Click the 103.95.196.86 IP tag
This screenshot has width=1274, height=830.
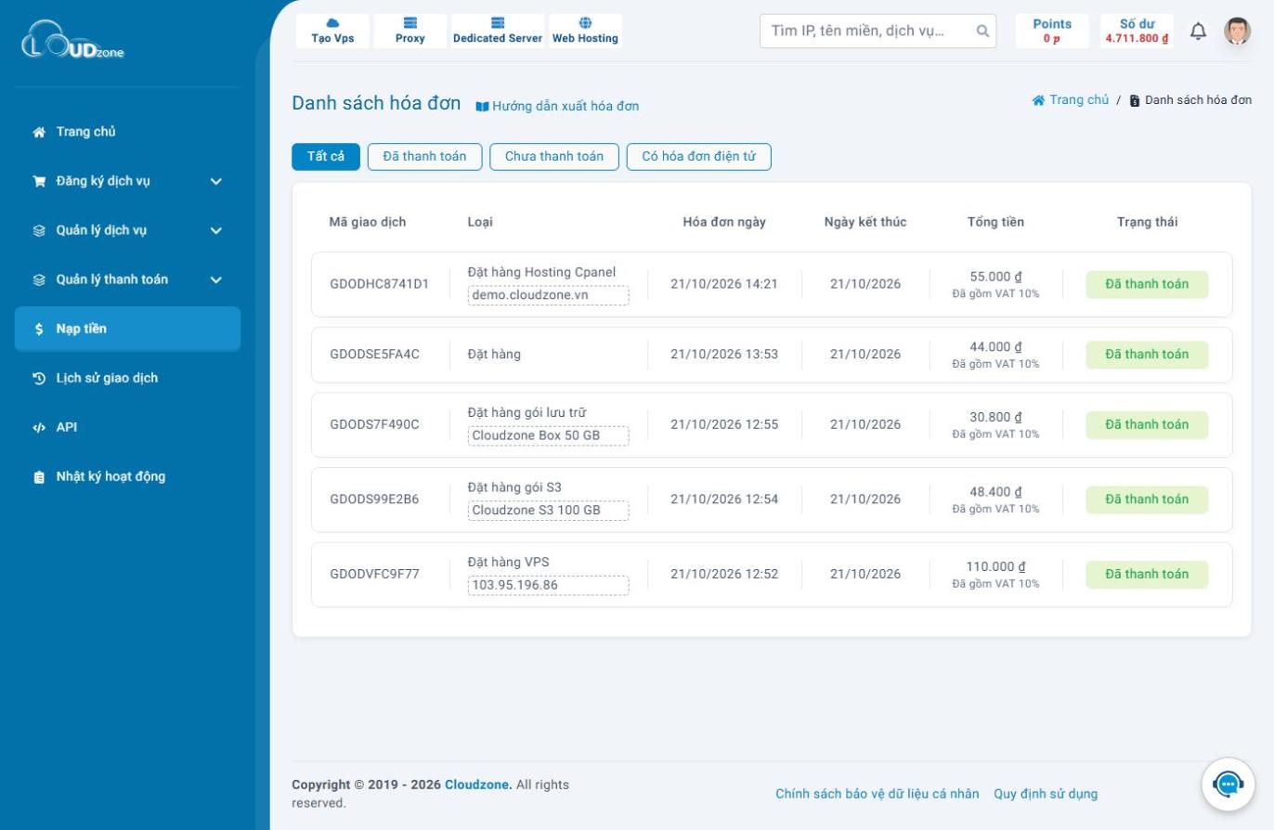[x=548, y=585]
